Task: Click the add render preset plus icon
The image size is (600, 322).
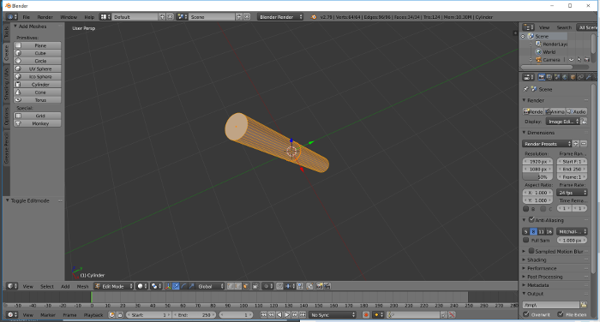Action: click(x=576, y=143)
